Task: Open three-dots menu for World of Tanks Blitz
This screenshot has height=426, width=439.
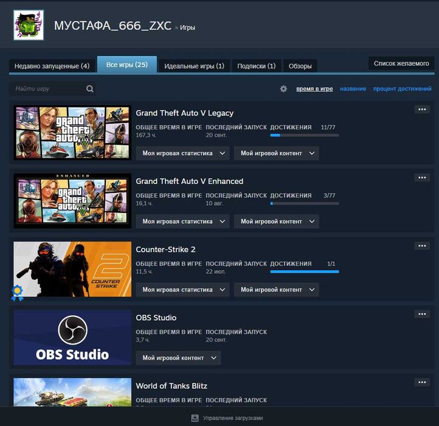Action: click(422, 382)
